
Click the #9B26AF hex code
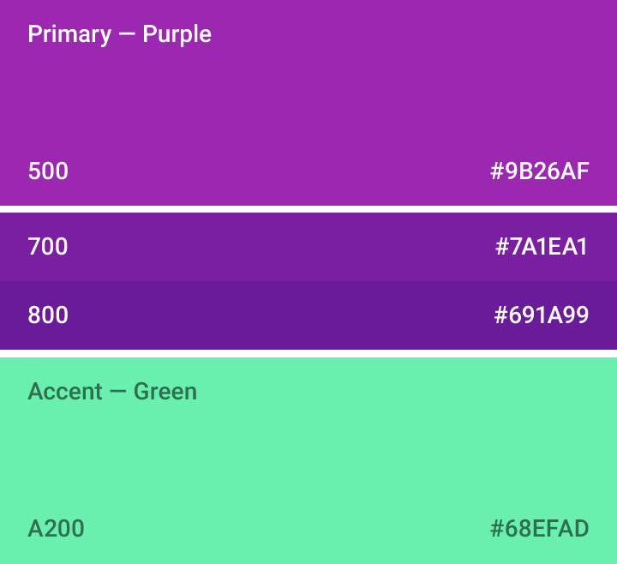(539, 171)
